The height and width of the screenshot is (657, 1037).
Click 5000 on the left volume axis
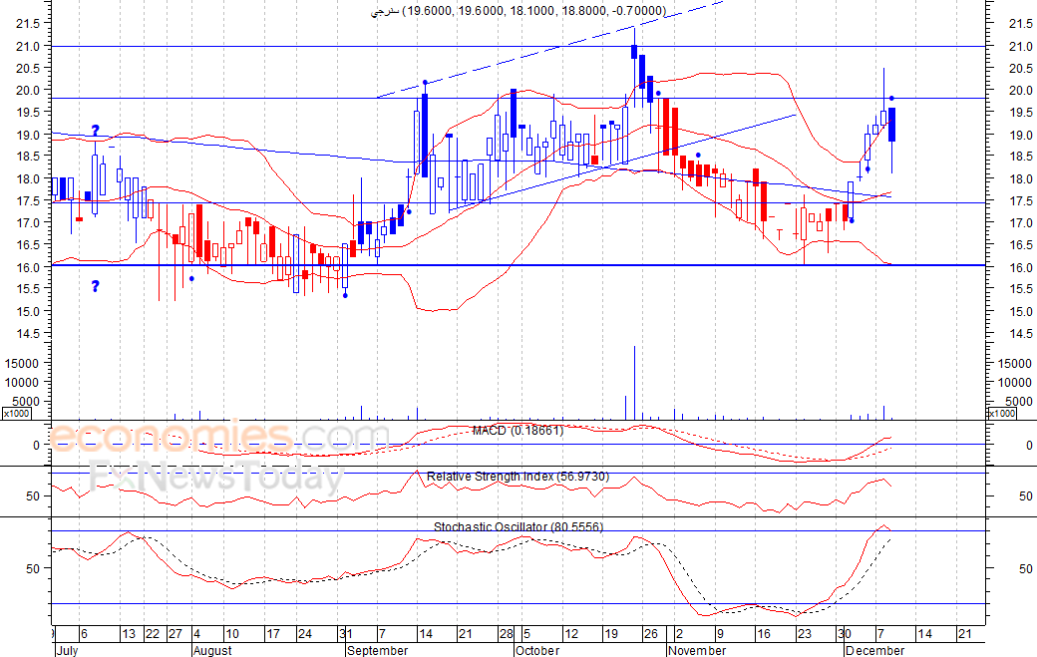25,401
